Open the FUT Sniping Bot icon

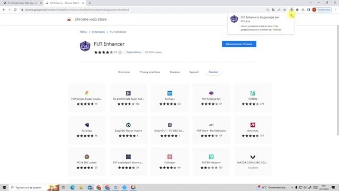point(211,93)
